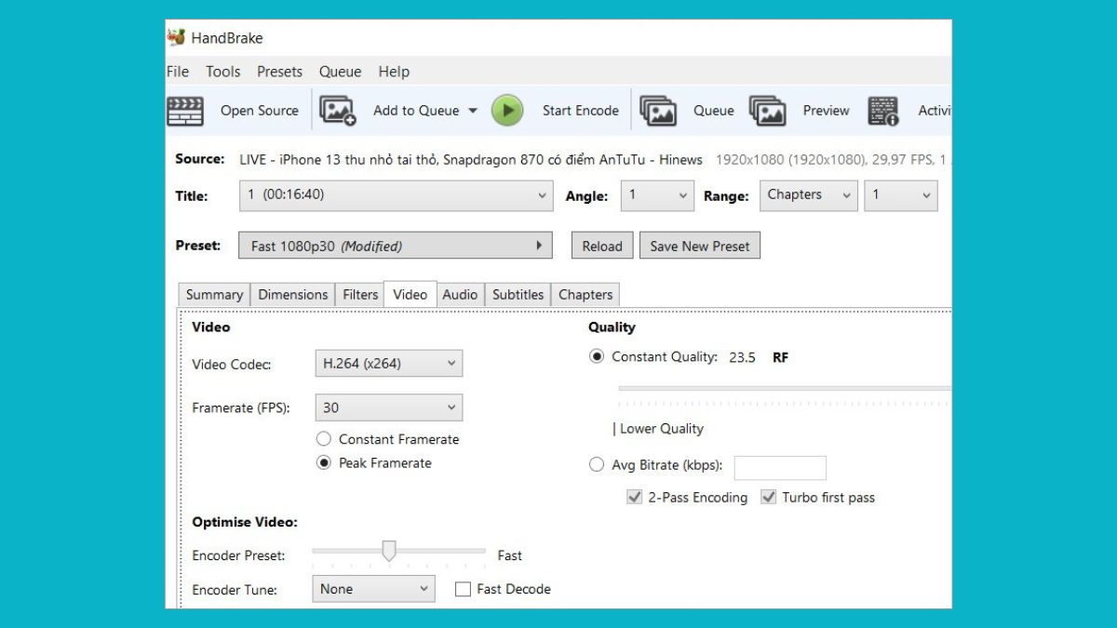The height and width of the screenshot is (628, 1117).
Task: Click the Queue stacked images icon
Action: (658, 111)
